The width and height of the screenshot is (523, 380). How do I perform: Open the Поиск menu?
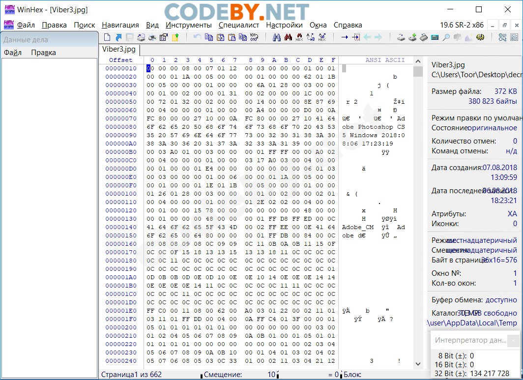pyautogui.click(x=85, y=25)
